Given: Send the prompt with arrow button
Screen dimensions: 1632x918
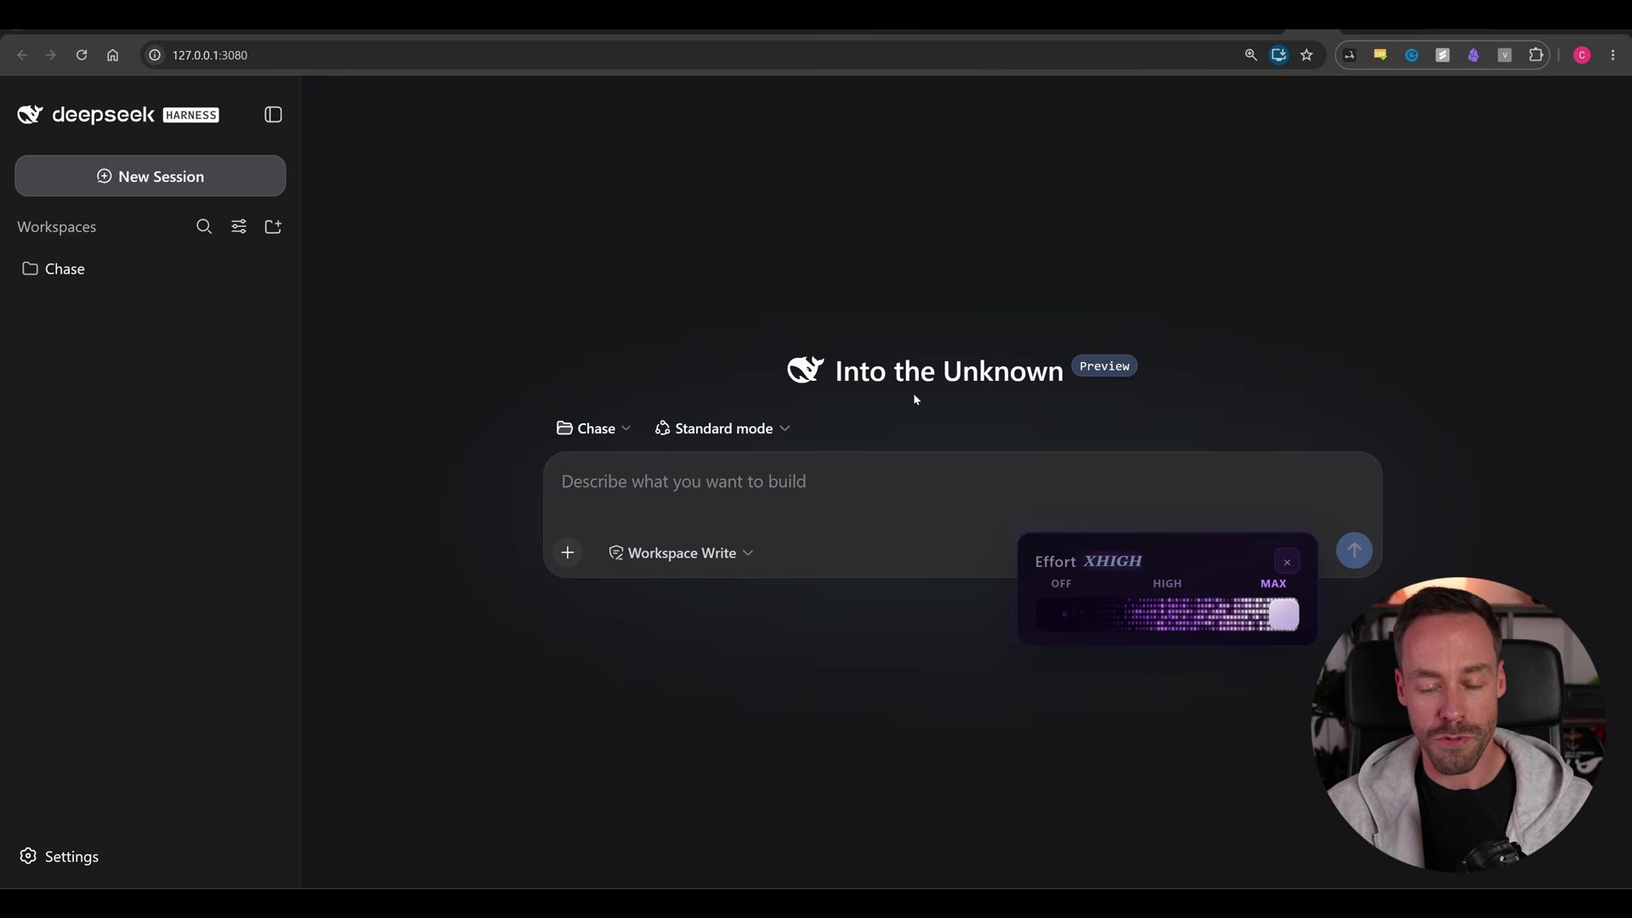Looking at the screenshot, I should coord(1354,550).
